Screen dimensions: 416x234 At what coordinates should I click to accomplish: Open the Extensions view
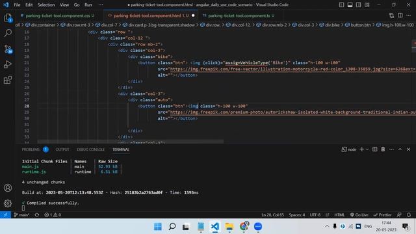coord(8,80)
